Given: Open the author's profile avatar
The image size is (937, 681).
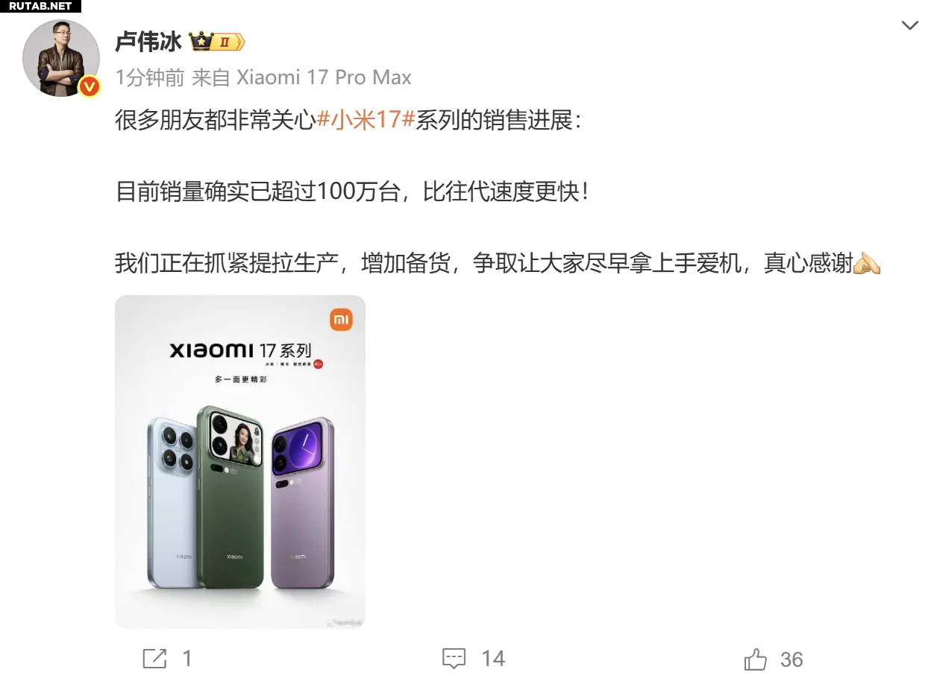Looking at the screenshot, I should [61, 57].
